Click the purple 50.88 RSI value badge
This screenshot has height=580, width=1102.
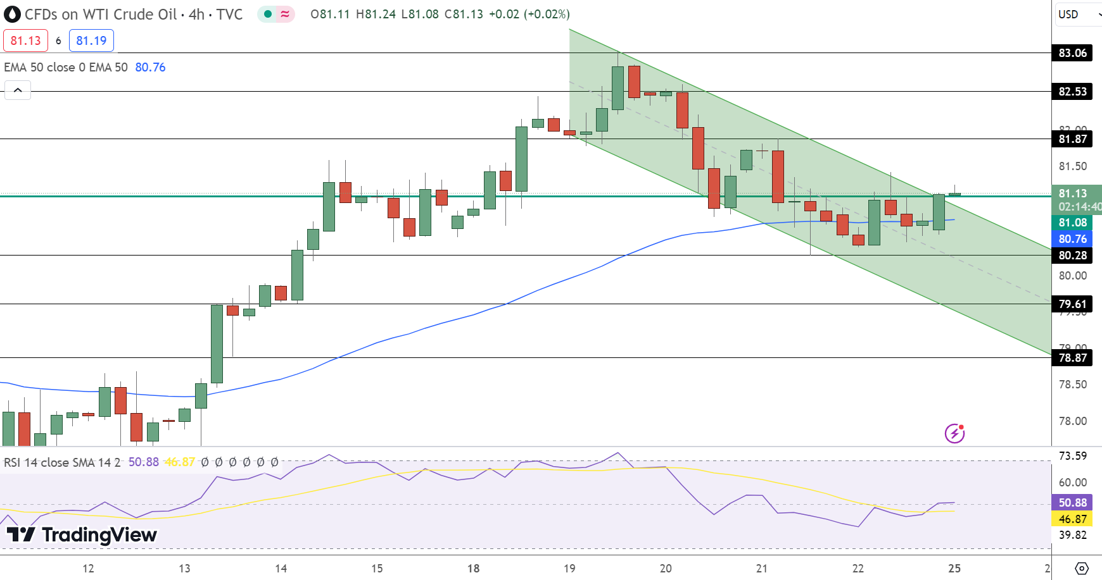[1073, 502]
